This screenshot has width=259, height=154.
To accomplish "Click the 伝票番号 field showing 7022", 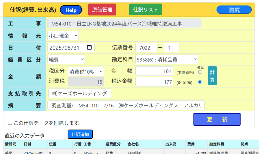I will (x=146, y=47).
